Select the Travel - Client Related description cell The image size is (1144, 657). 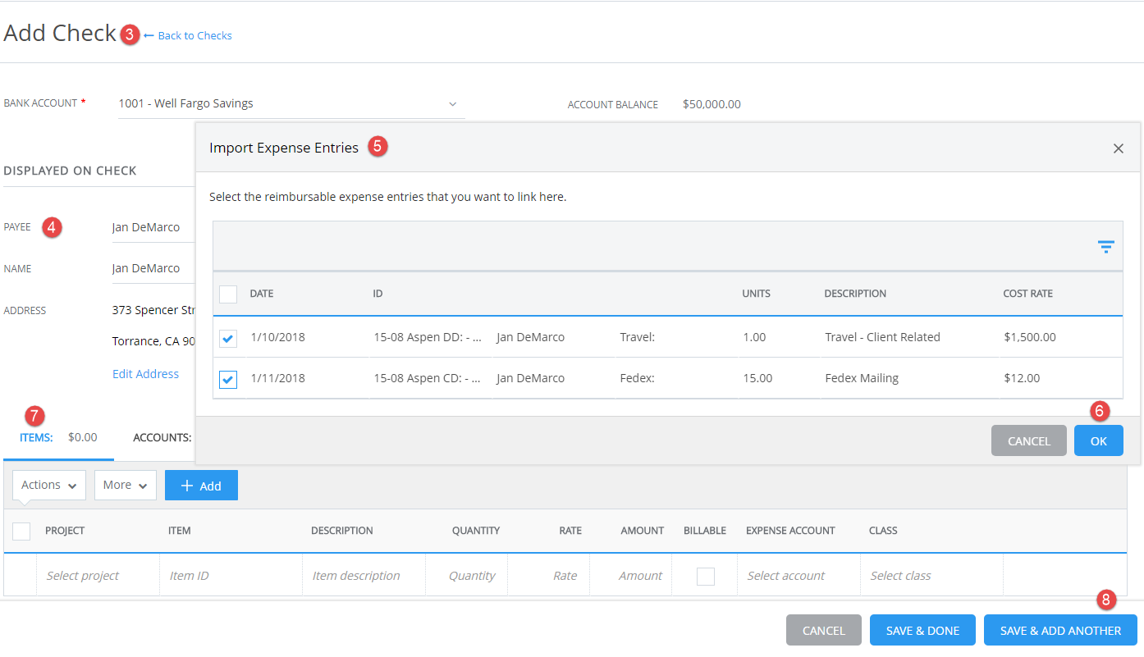click(x=882, y=337)
